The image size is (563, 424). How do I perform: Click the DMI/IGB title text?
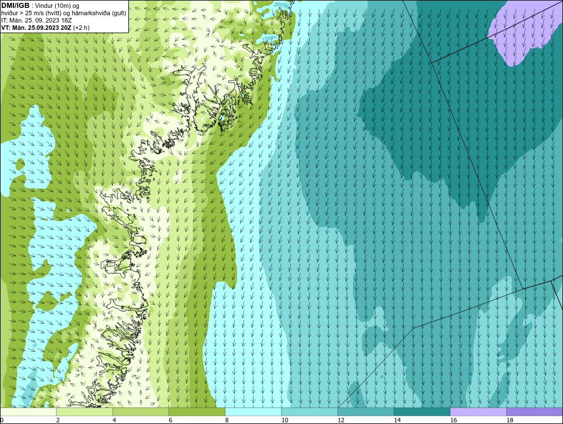click(15, 6)
